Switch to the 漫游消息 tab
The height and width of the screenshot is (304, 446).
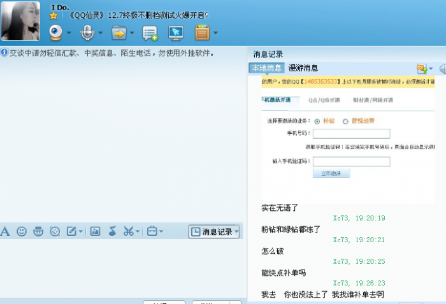303,68
